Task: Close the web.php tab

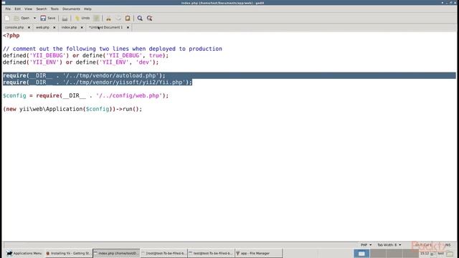Action: click(x=55, y=27)
